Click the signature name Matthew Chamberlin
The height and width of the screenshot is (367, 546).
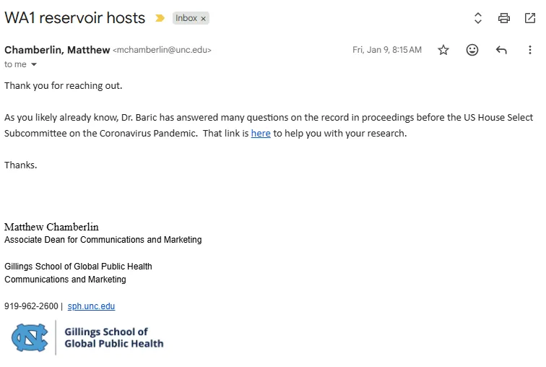[51, 227]
